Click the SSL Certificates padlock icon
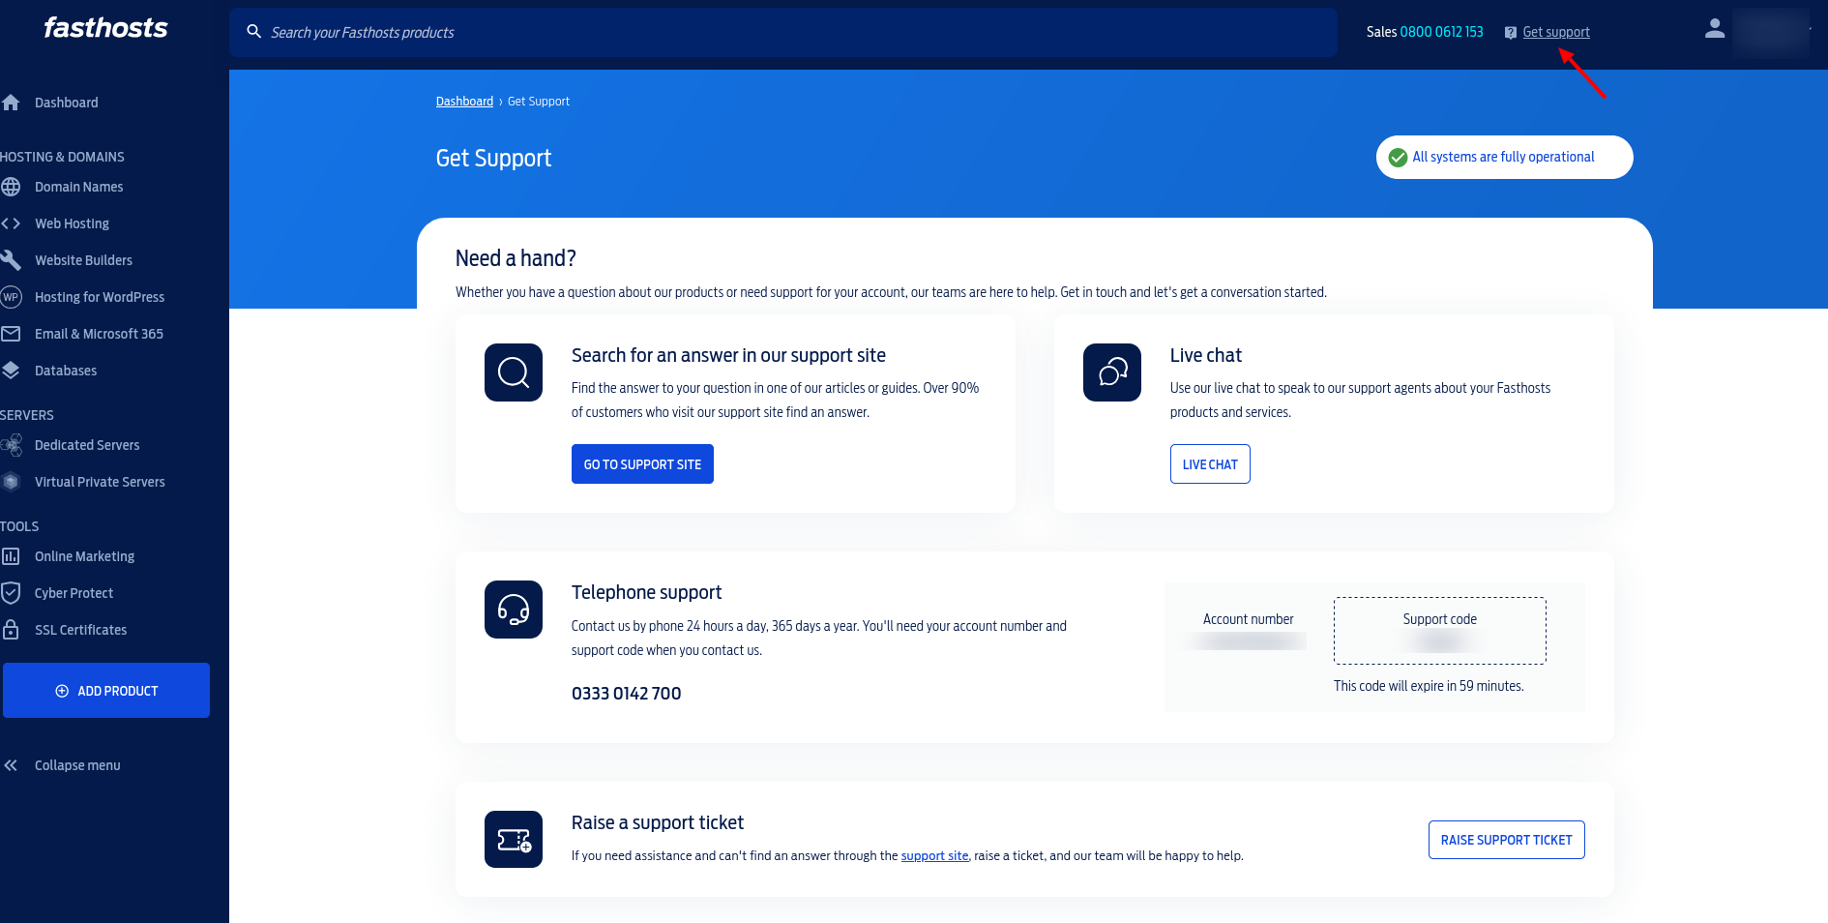Image resolution: width=1828 pixels, height=923 pixels. (x=11, y=630)
